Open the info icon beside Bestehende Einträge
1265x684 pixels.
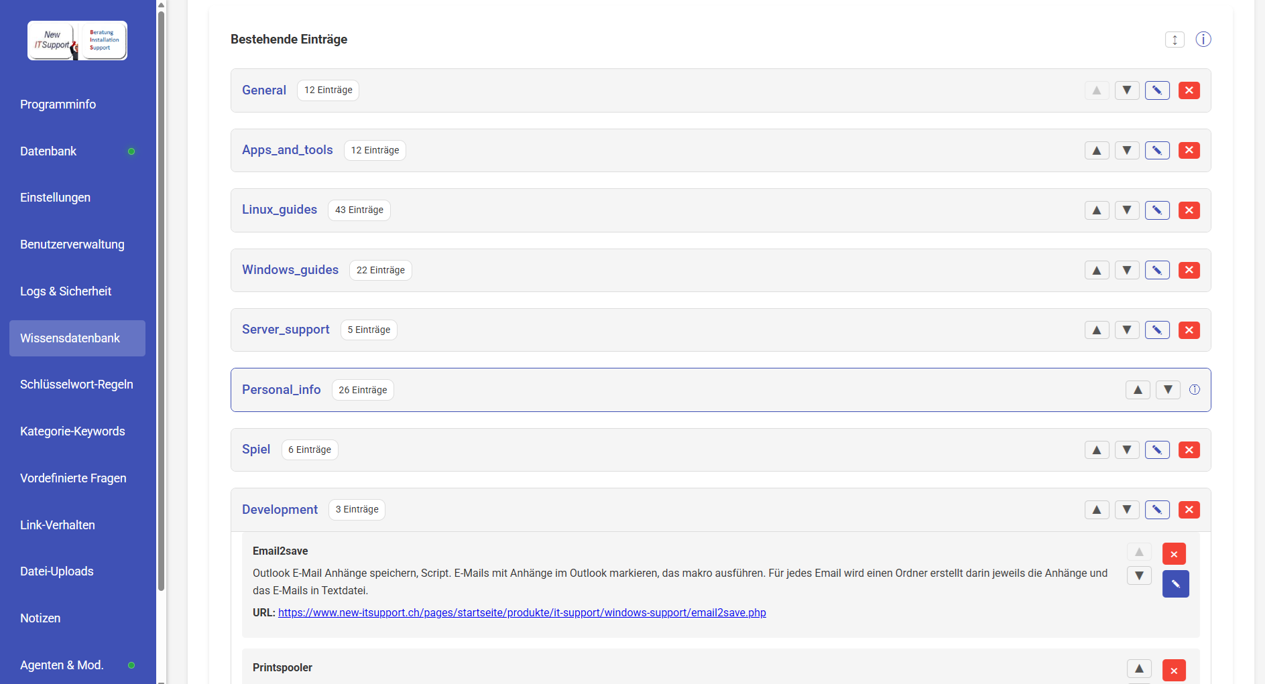(1203, 40)
